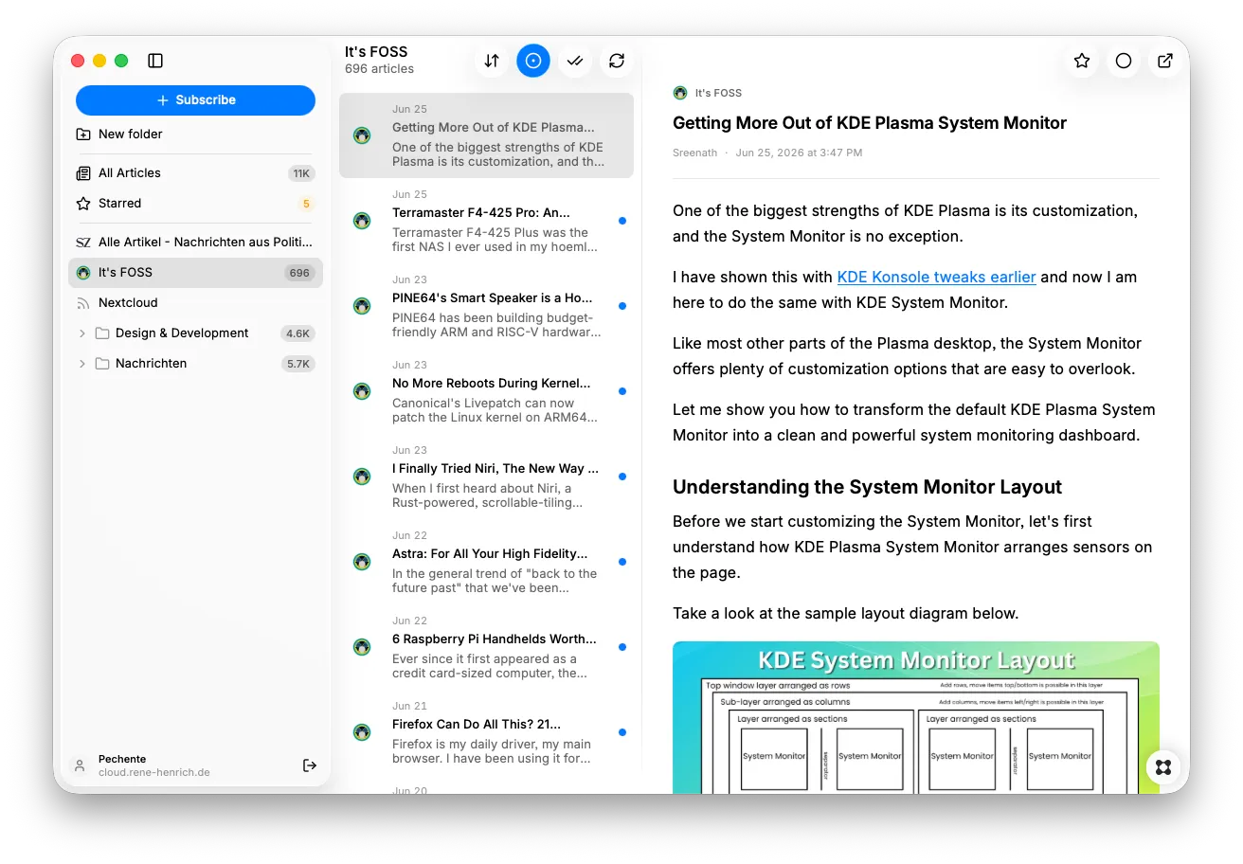Click the SZ feed icon
Image resolution: width=1243 pixels, height=864 pixels.
pyautogui.click(x=83, y=243)
